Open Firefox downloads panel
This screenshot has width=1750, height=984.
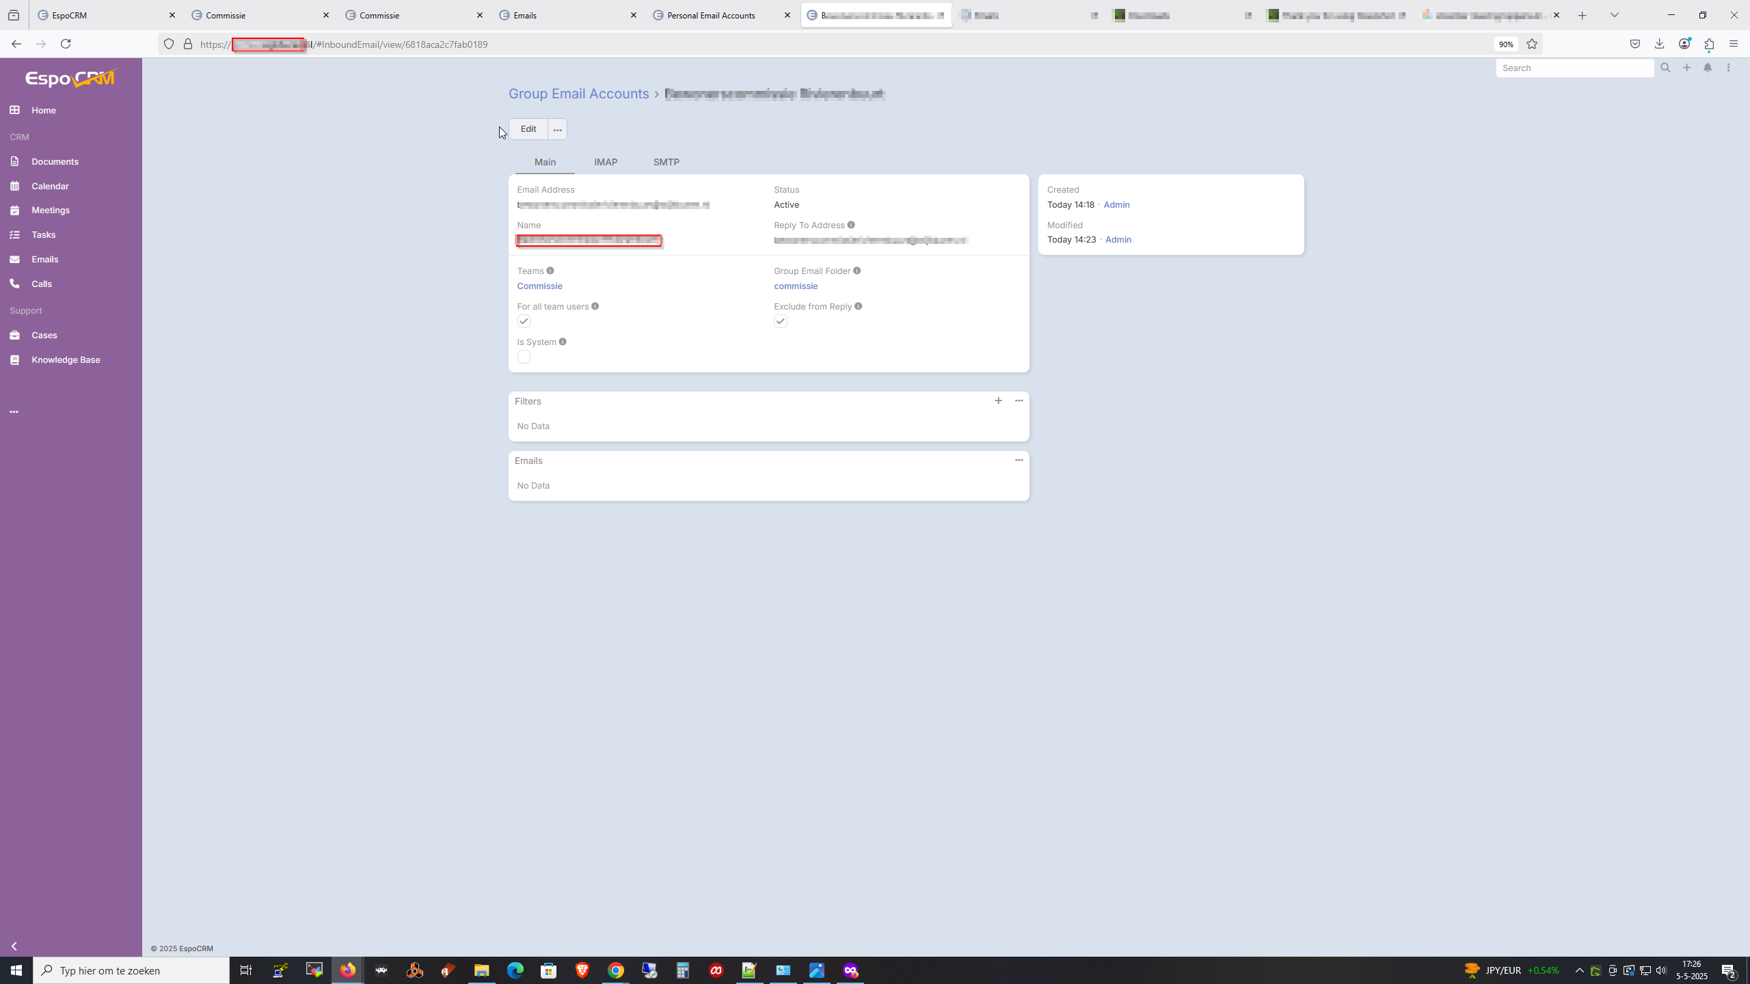pos(1659,44)
